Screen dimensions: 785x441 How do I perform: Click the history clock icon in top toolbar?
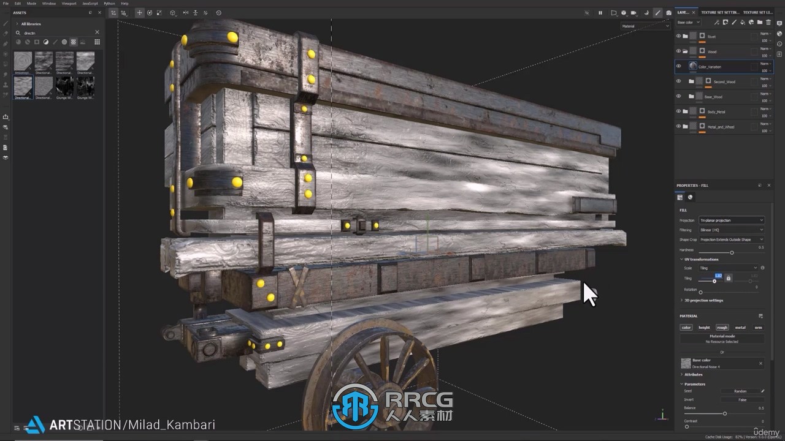(219, 13)
